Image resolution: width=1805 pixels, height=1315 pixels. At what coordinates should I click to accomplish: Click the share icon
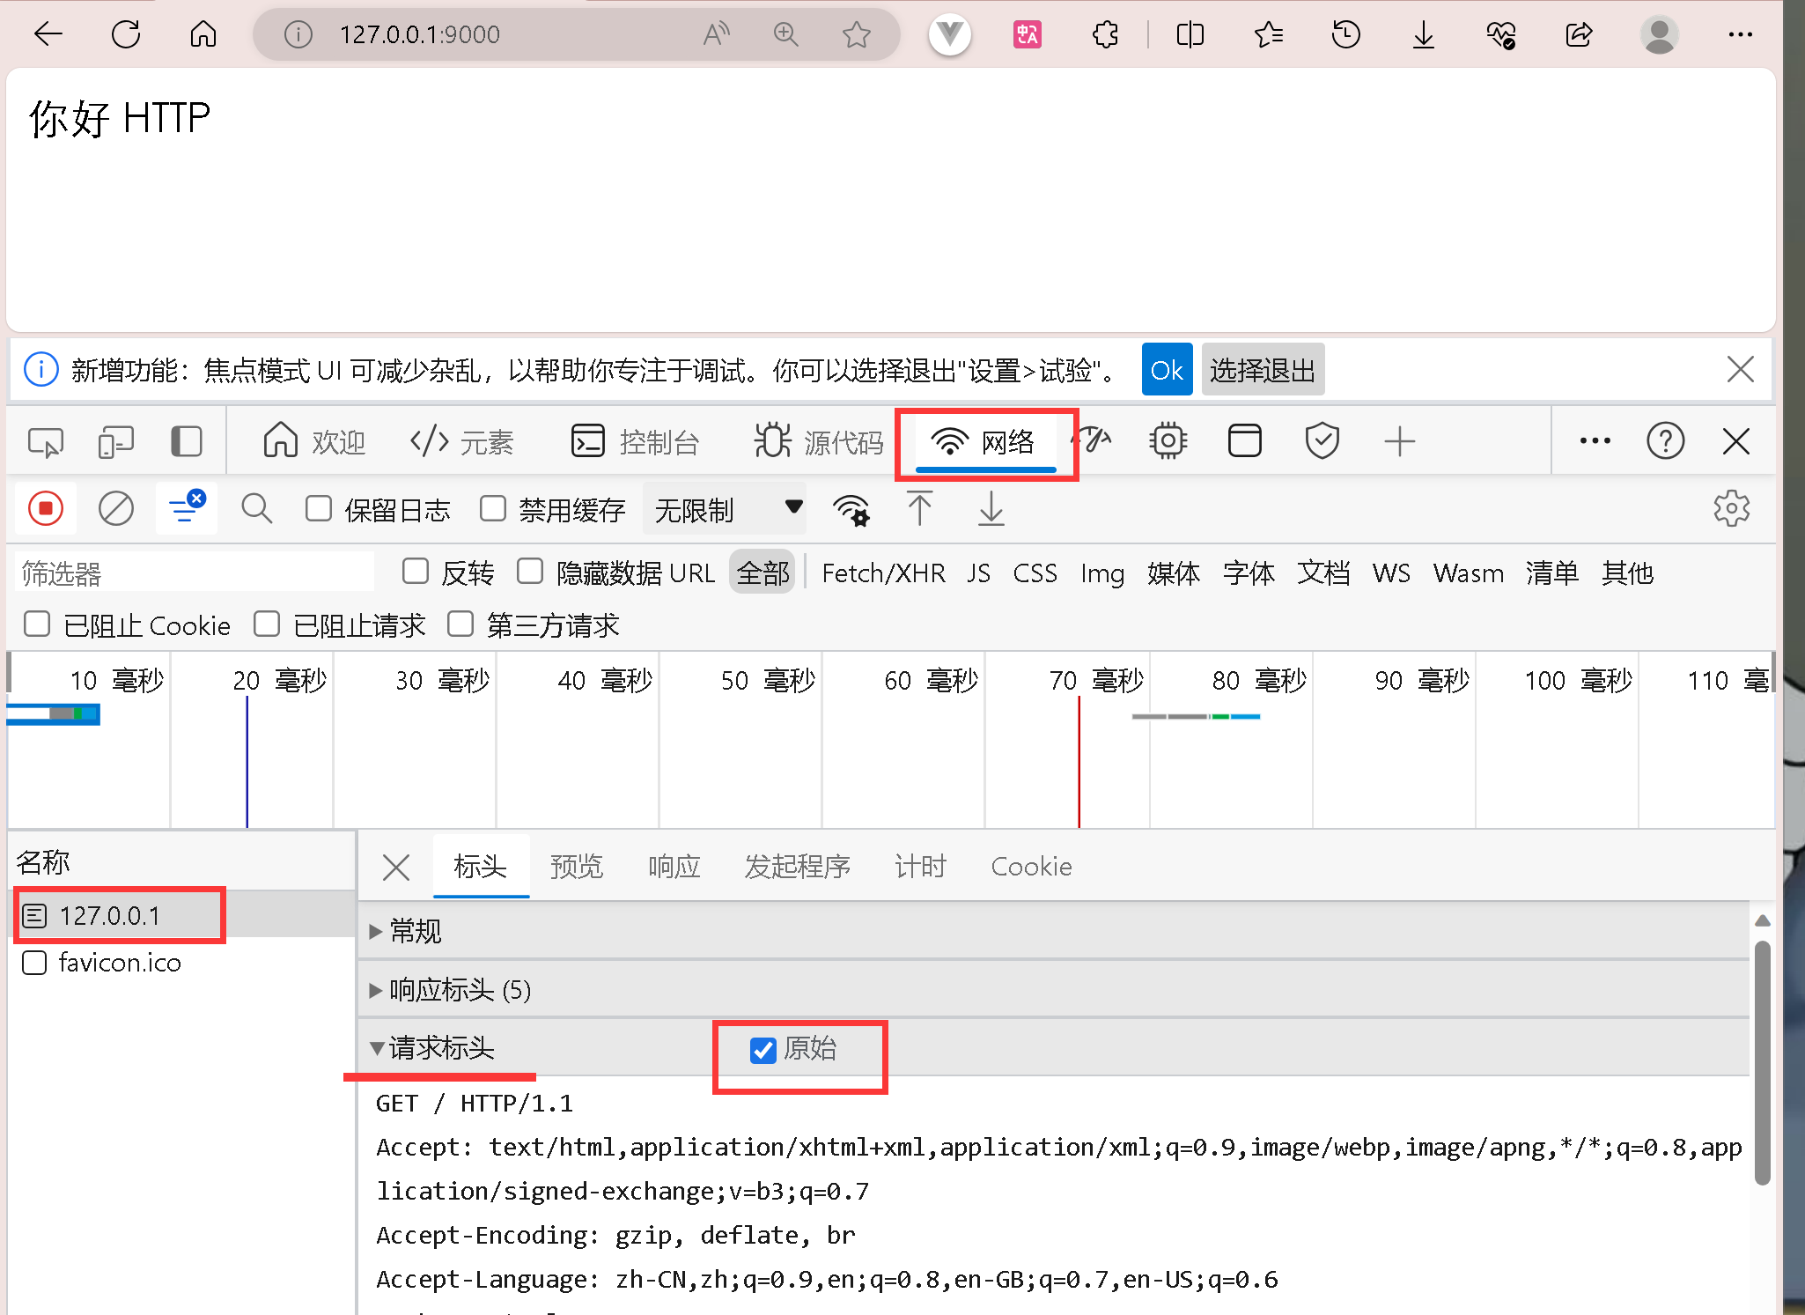click(1580, 34)
